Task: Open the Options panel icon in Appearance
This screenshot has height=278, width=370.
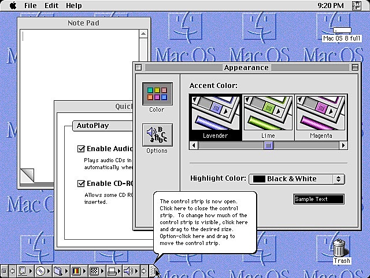Action: (157, 135)
